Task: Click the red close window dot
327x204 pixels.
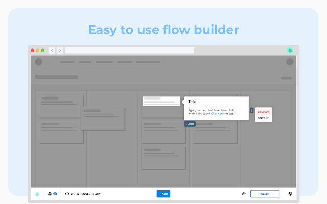Action: 33,50
